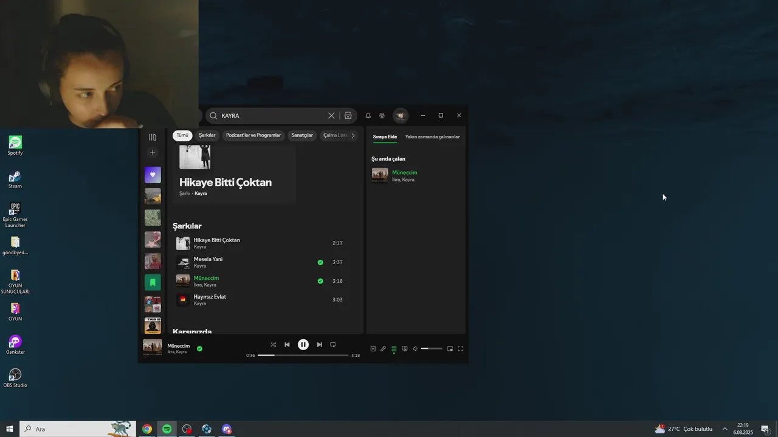778x437 pixels.
Task: Toggle the queue panel icon
Action: (394, 348)
